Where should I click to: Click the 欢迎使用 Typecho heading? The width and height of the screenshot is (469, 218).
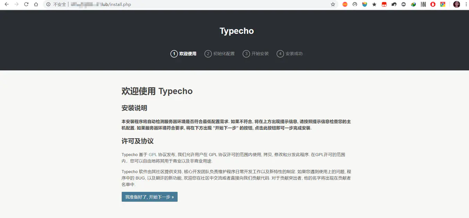(x=157, y=91)
